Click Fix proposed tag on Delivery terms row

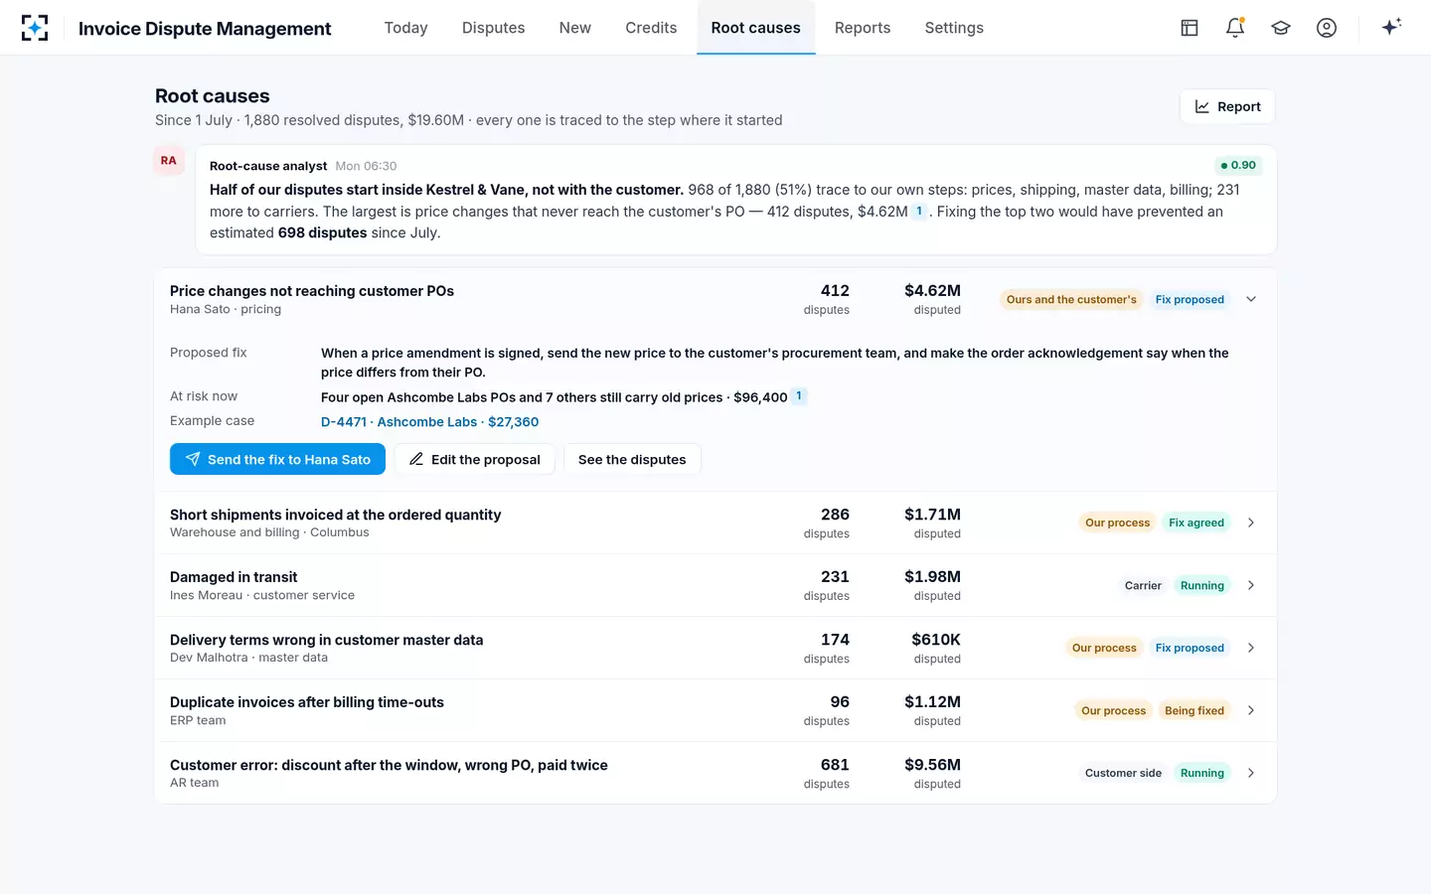(1190, 648)
